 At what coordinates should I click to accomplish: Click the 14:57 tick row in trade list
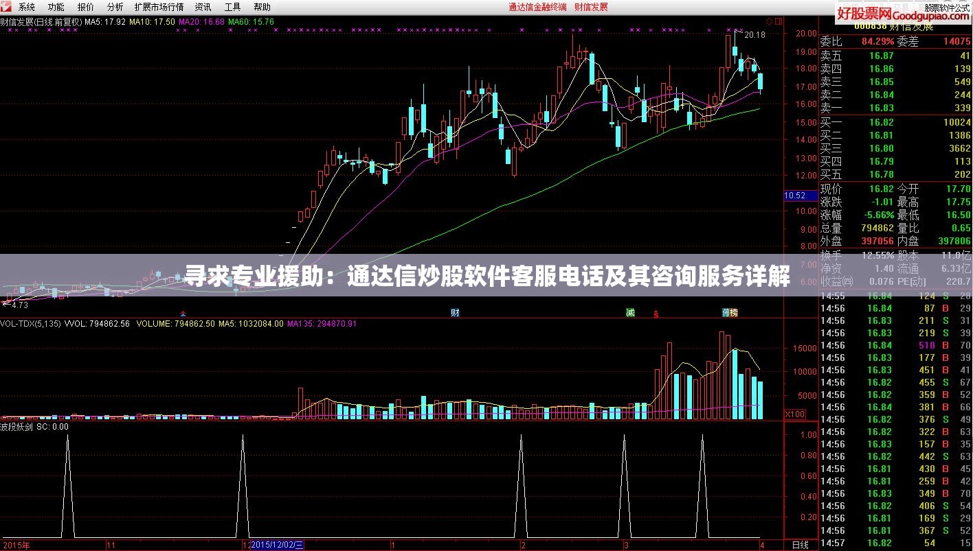pyautogui.click(x=896, y=543)
